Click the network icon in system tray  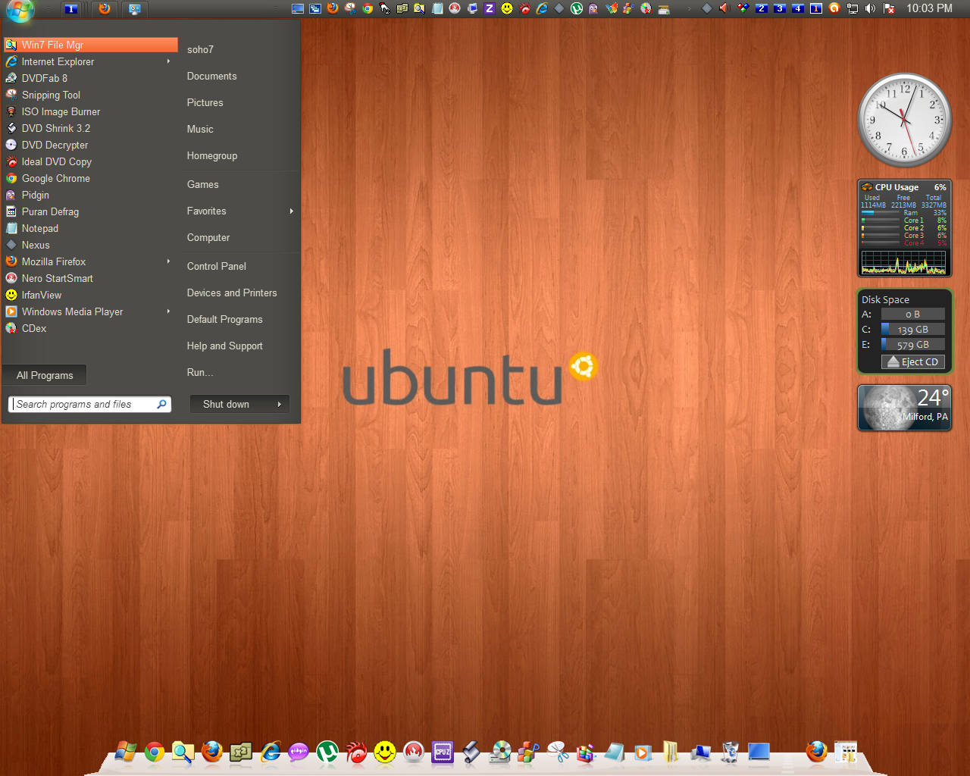pyautogui.click(x=853, y=8)
